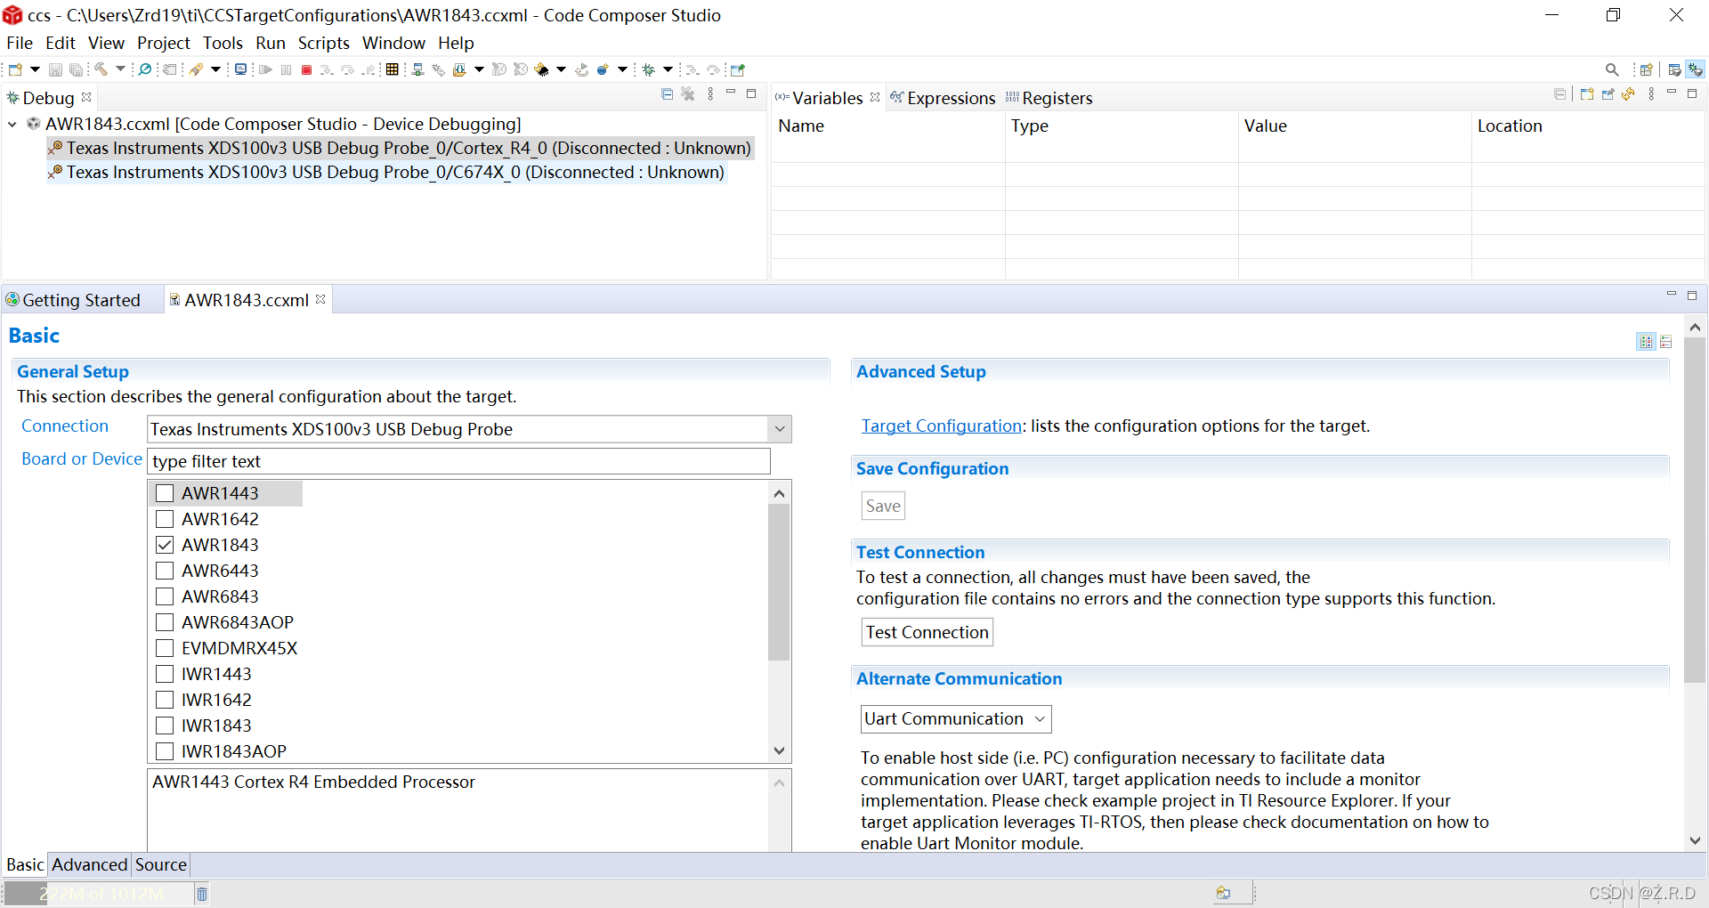Toggle the AWR1443 checkbox

coord(165,493)
